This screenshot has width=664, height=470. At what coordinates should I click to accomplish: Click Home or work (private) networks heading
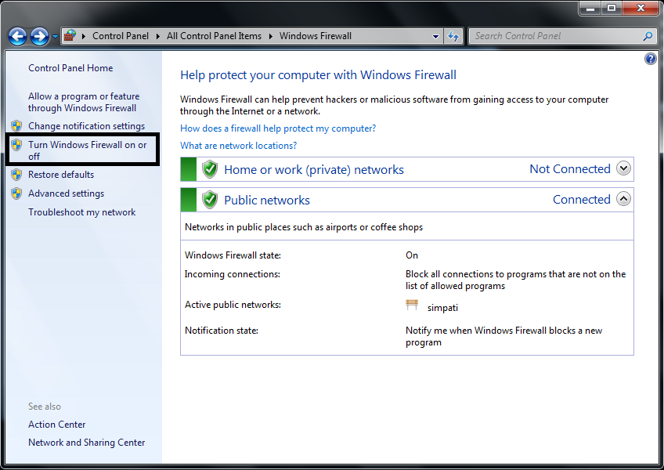coord(314,169)
